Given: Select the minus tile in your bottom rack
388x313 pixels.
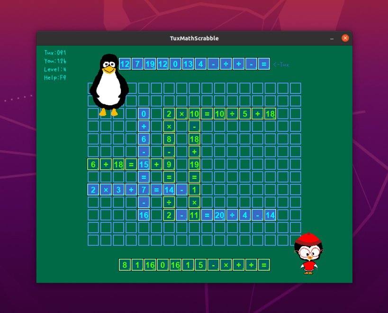Looking at the screenshot, I should coord(213,265).
